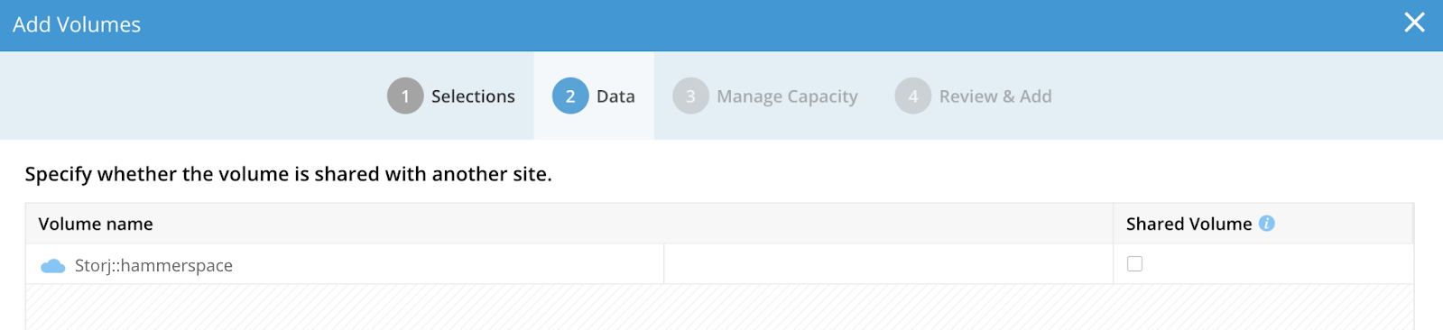This screenshot has height=330, width=1443.
Task: Click the shared-site instruction text
Action: [x=288, y=174]
